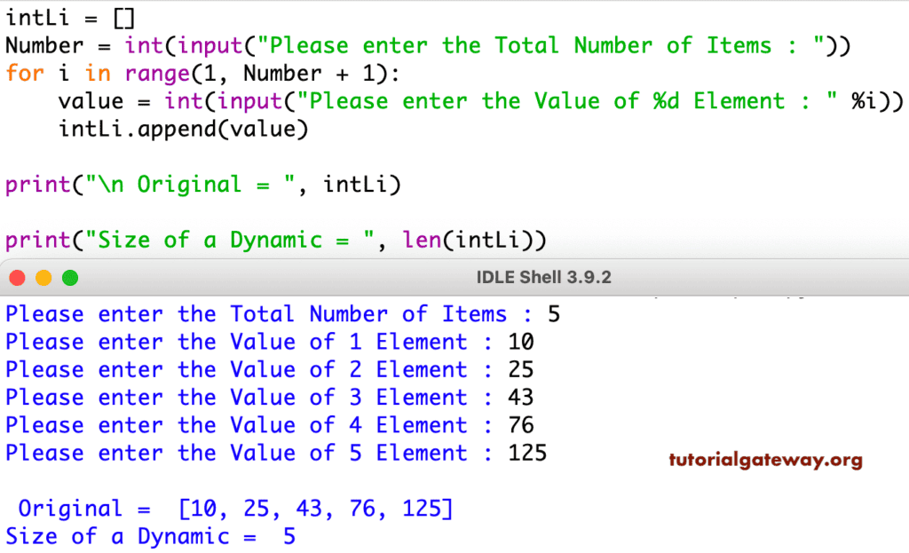Click the red close window button
909x553 pixels.
coord(18,278)
